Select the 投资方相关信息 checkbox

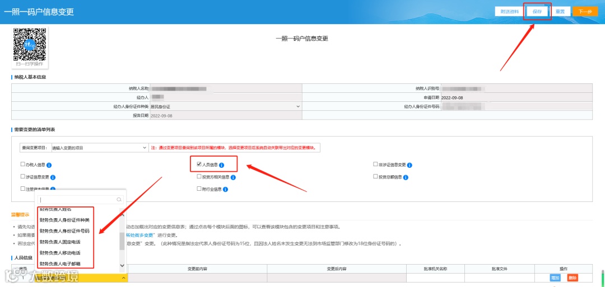tap(199, 177)
